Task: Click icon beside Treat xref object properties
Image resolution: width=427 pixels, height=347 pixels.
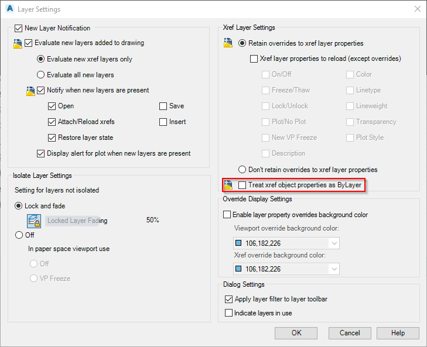Action: click(x=228, y=185)
